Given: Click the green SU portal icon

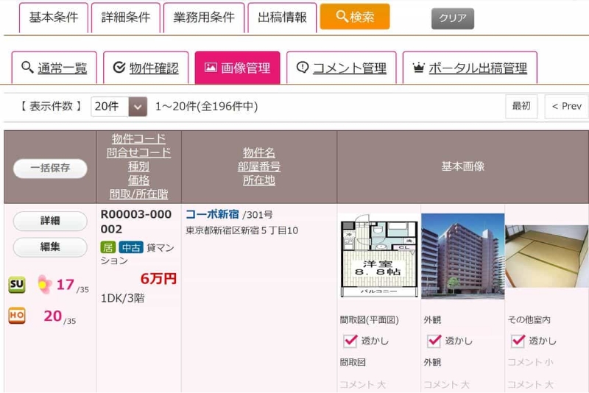Looking at the screenshot, I should [x=16, y=285].
